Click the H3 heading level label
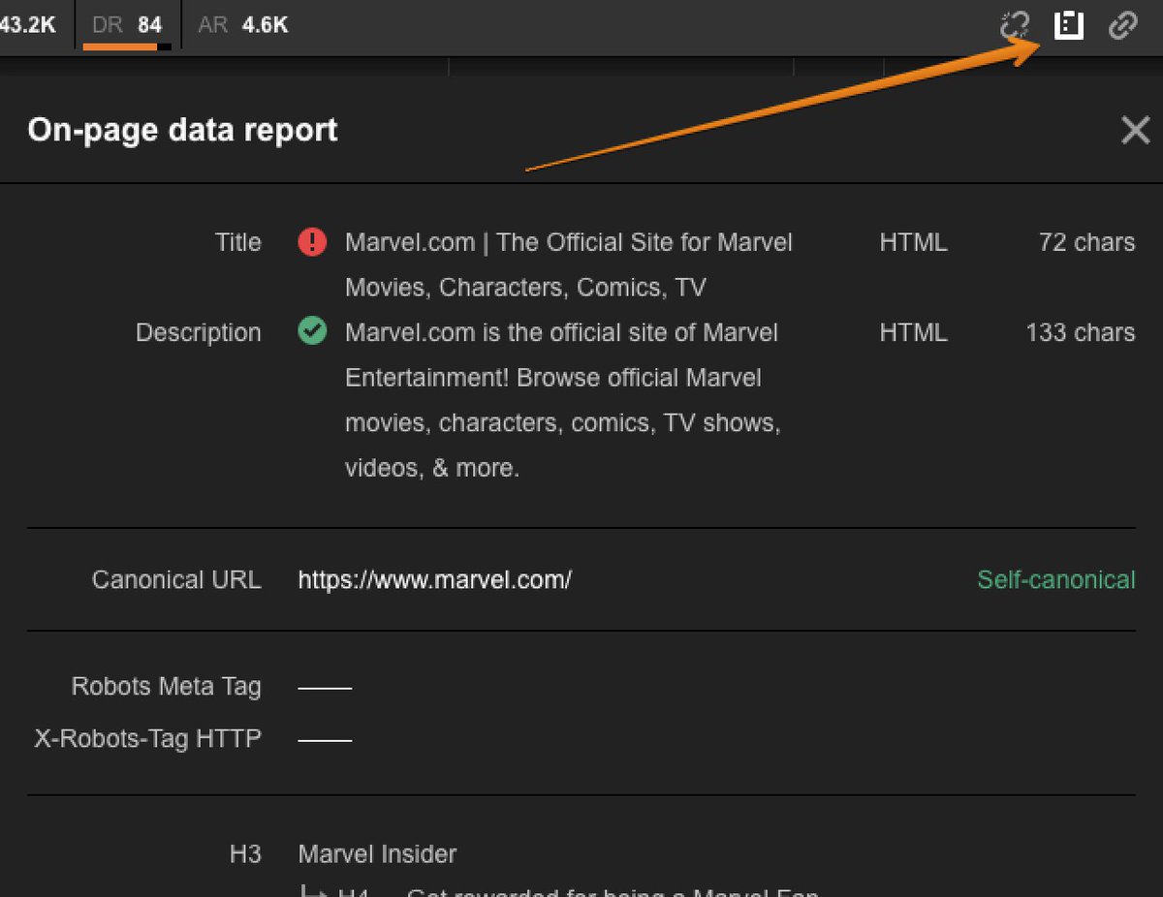This screenshot has height=897, width=1163. [x=245, y=853]
